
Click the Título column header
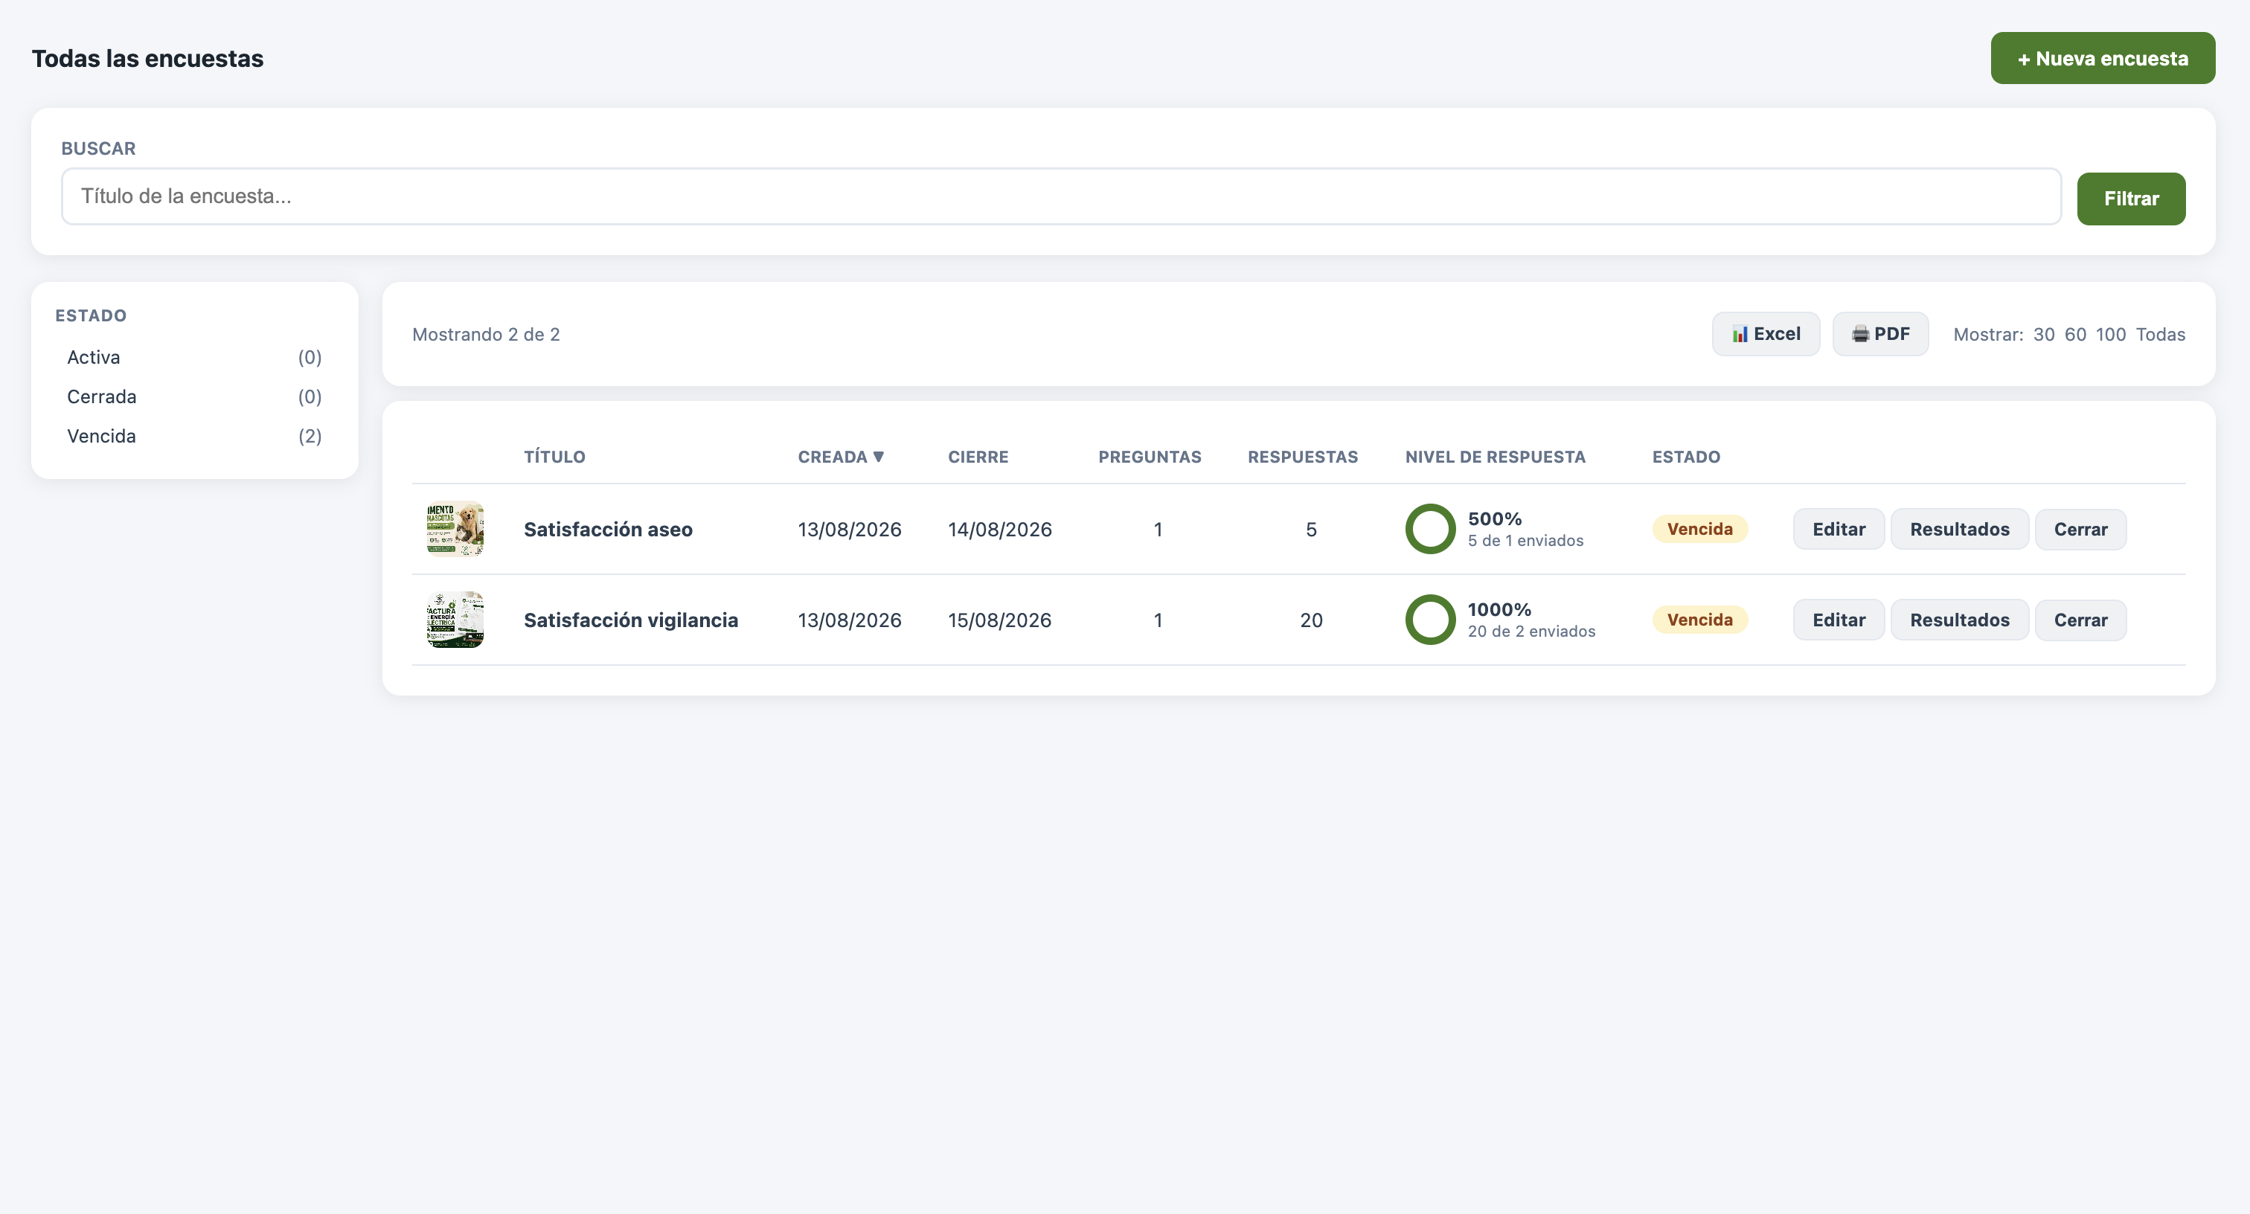click(x=554, y=457)
